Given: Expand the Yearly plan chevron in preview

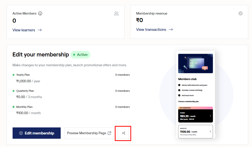Looking at the screenshot, I should tap(210, 116).
